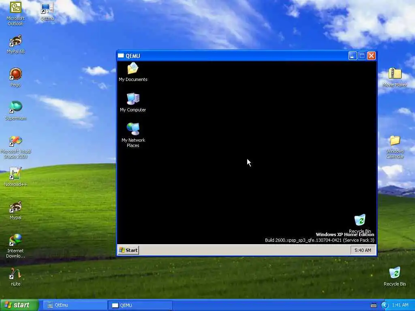Open the guest Start button in QEMU

pos(128,250)
